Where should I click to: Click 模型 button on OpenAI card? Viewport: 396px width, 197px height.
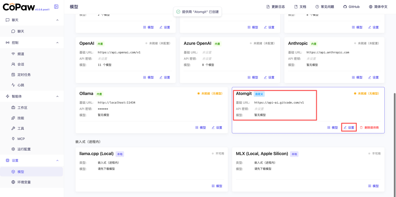coord(148,77)
